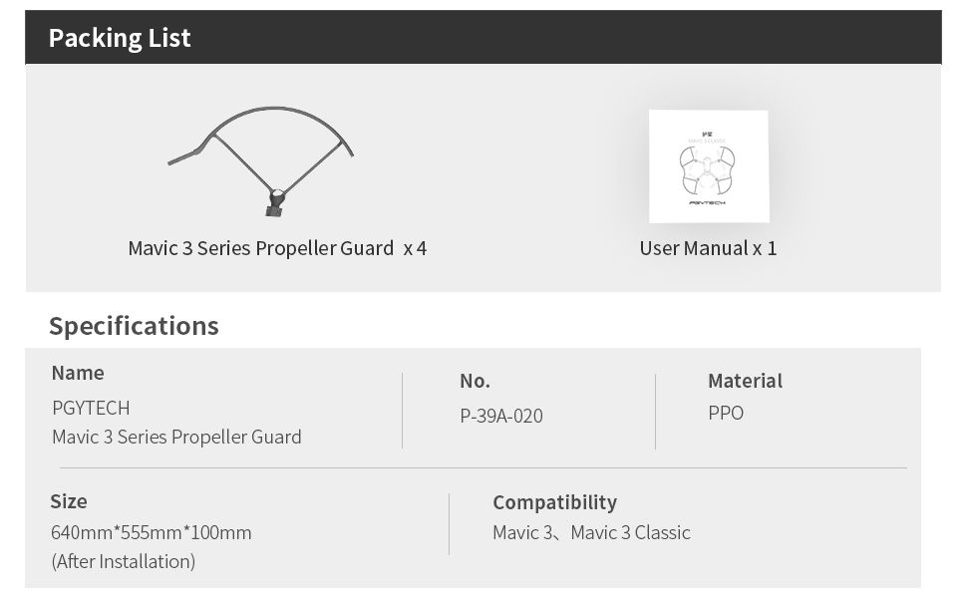Click the 640mm*555mm*100mm dimensions text
The height and width of the screenshot is (598, 967).
[x=152, y=532]
